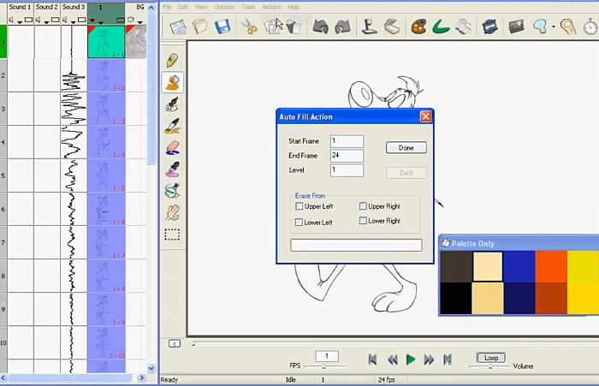Click the Redo arrow icon

coord(342,27)
